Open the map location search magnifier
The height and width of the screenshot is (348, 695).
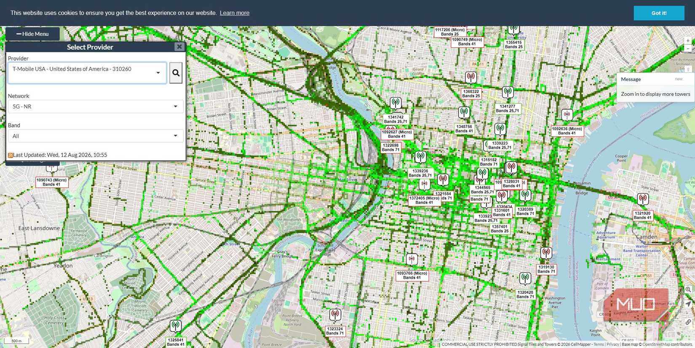pos(688,290)
